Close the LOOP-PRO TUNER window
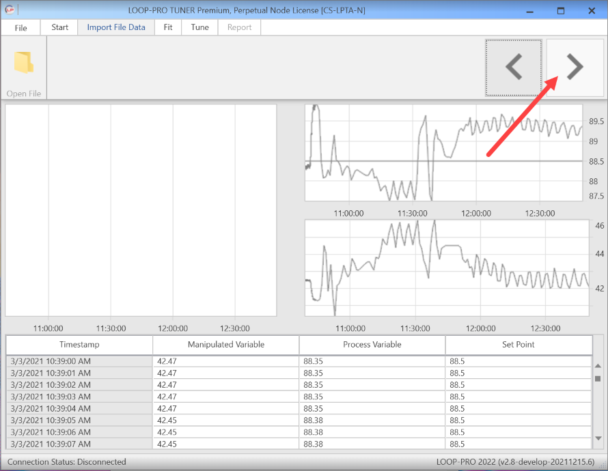Viewport: 608px width, 471px height. (x=592, y=11)
